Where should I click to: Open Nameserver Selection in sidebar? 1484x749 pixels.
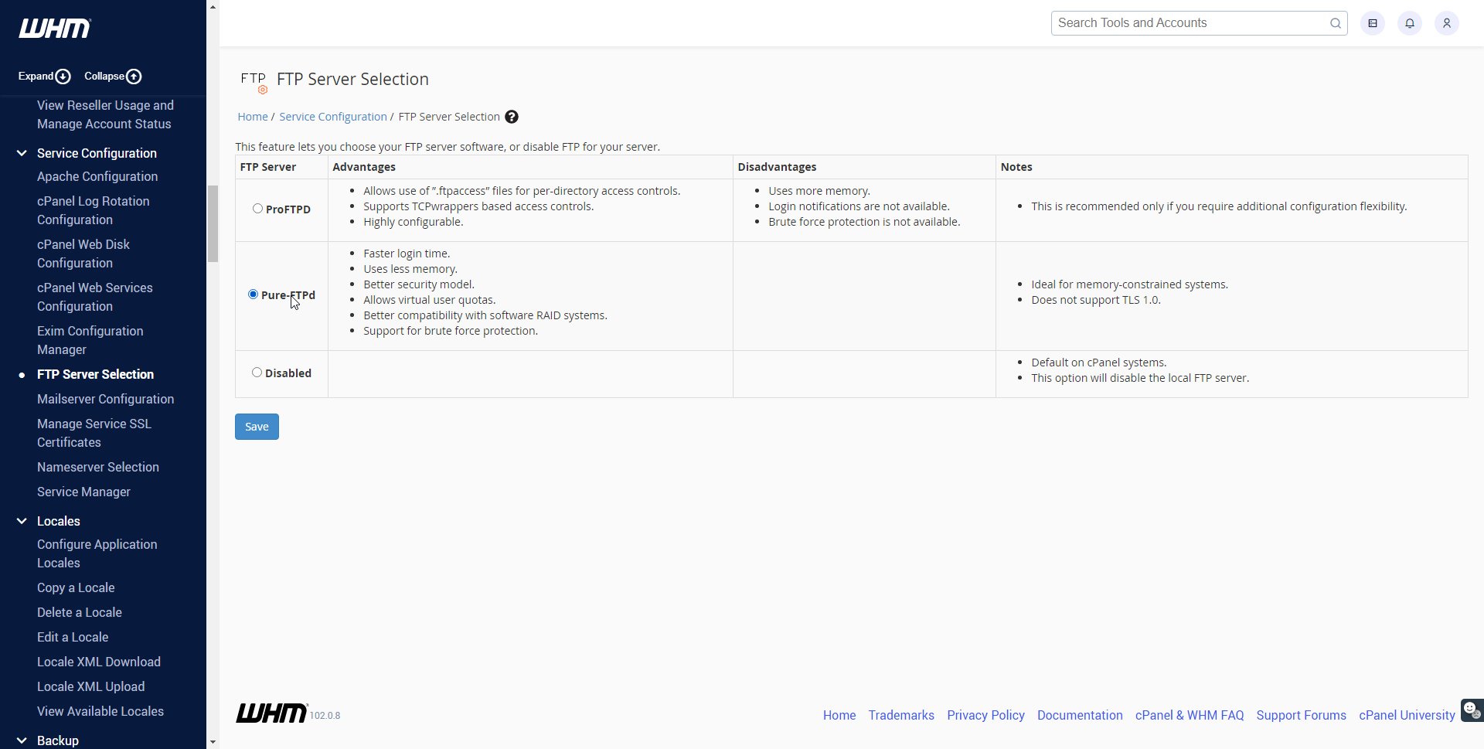[x=98, y=467]
